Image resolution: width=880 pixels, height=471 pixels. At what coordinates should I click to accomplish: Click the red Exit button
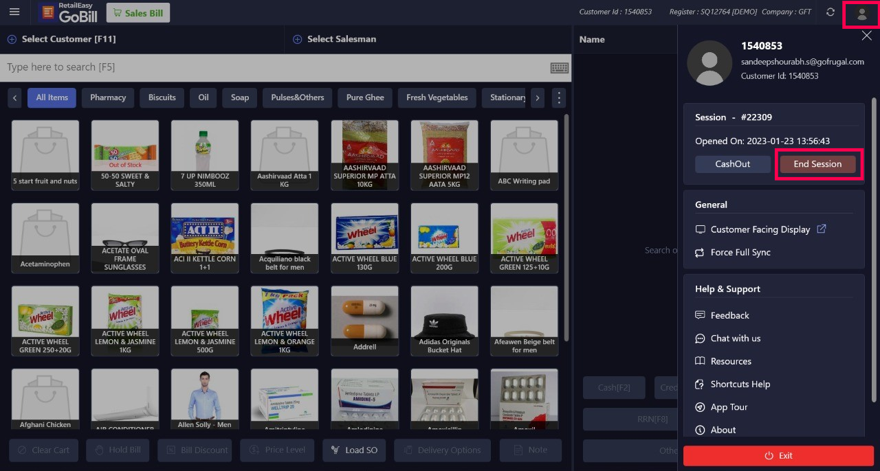(x=778, y=456)
